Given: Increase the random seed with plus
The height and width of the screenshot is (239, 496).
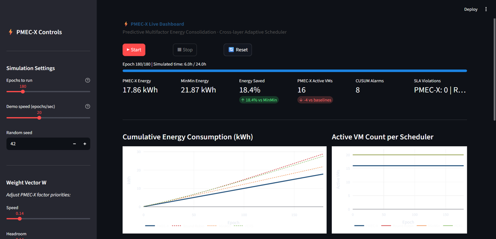Looking at the screenshot, I should click(x=85, y=144).
